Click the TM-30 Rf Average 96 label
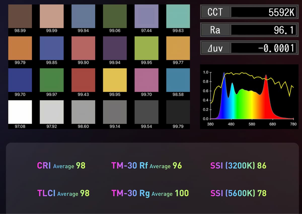302x214 pixels. 146,166
